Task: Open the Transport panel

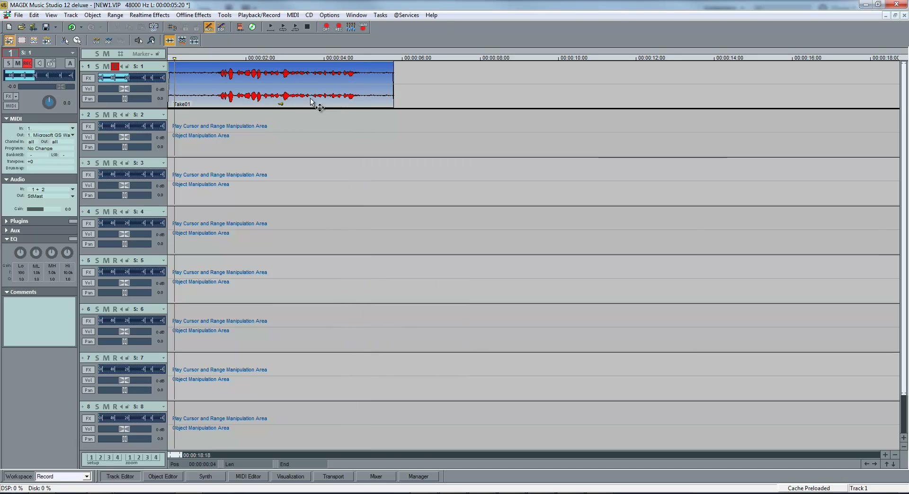Action: (x=333, y=476)
